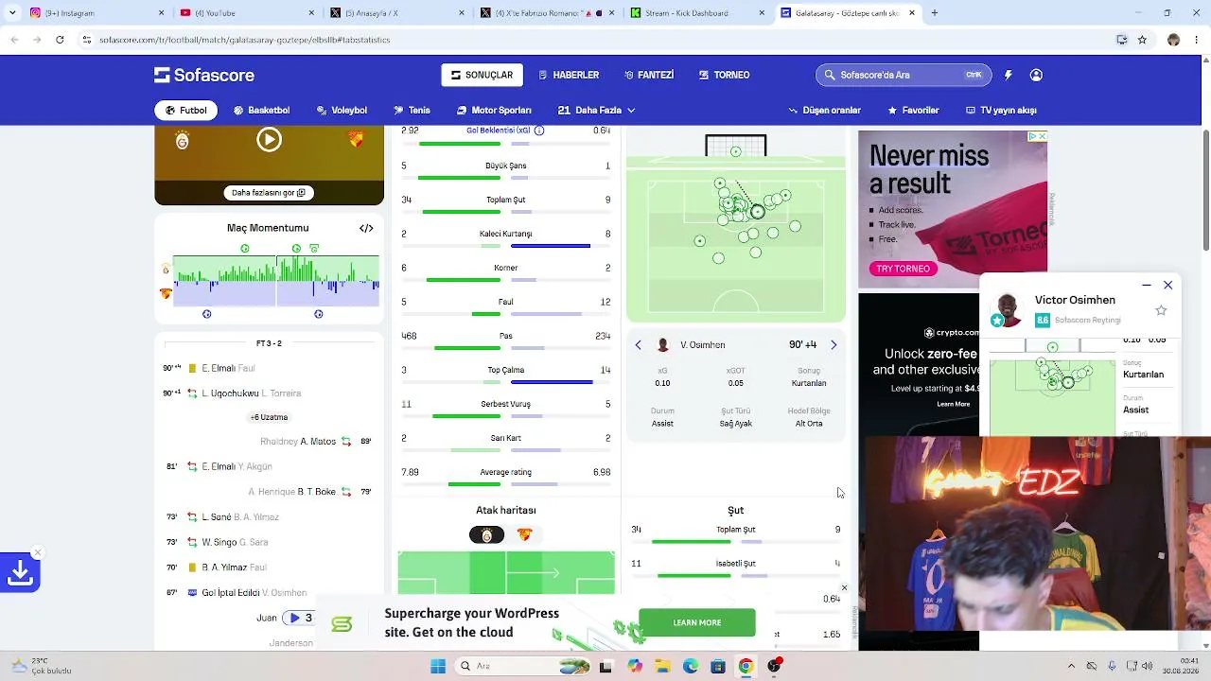The image size is (1211, 681).
Task: Click the taskbar Ara search box
Action: (x=522, y=666)
